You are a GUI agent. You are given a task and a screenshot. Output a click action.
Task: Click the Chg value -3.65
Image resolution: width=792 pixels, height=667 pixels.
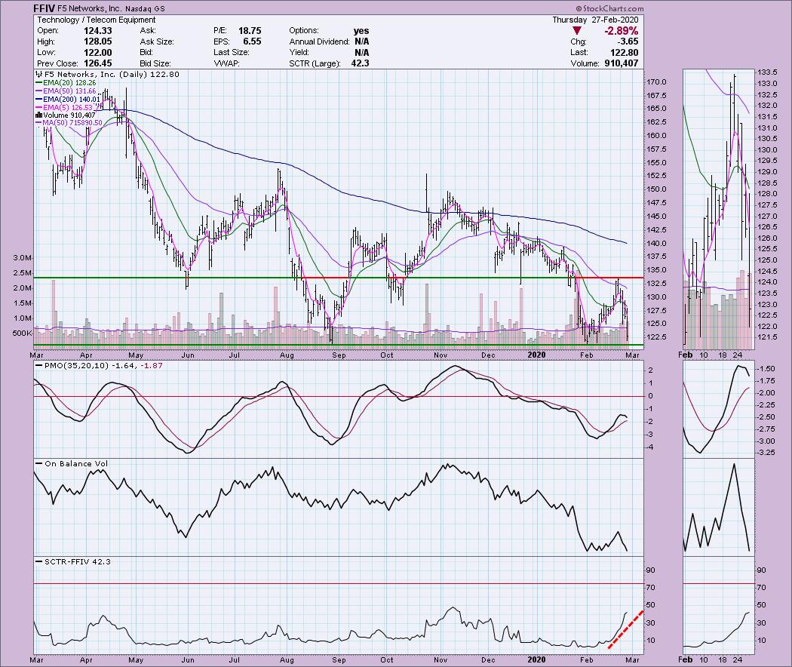629,41
